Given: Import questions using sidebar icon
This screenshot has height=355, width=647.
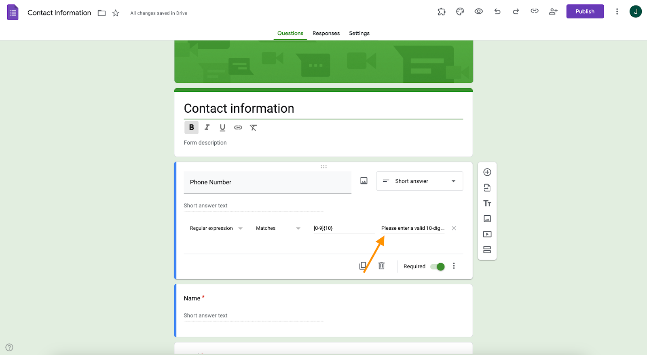Looking at the screenshot, I should [x=487, y=188].
